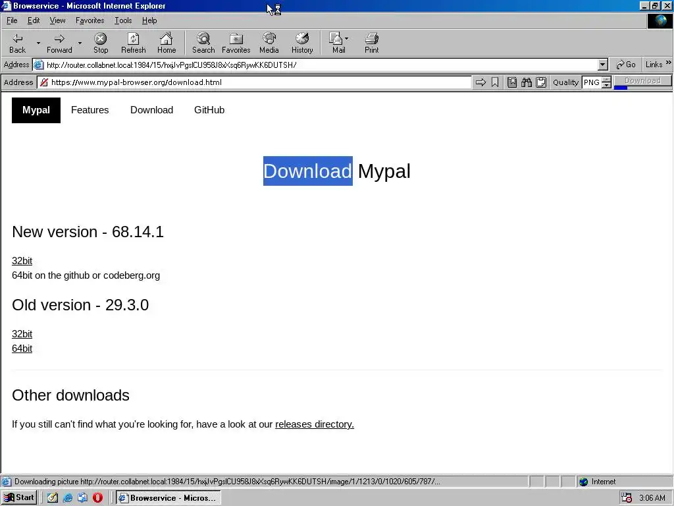Increase Quality with the up stepper arrow

(606, 79)
